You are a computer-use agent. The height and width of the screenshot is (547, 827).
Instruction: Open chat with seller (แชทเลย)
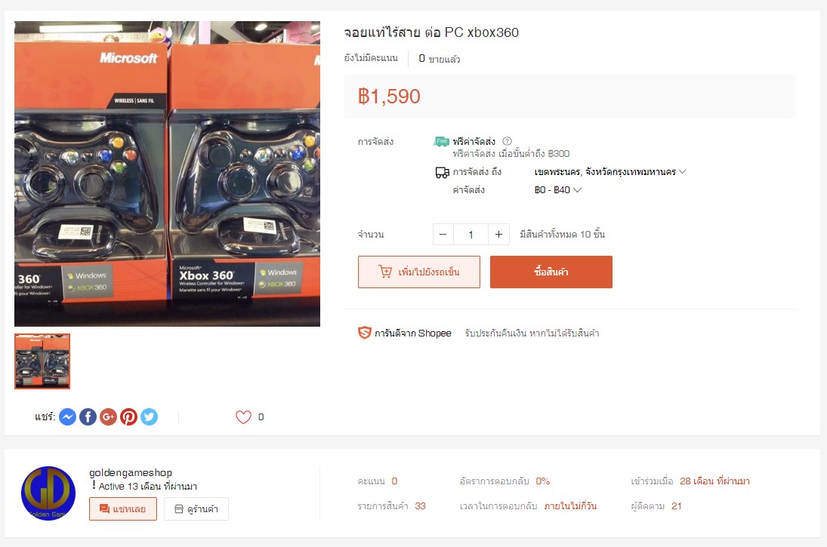[x=123, y=509]
